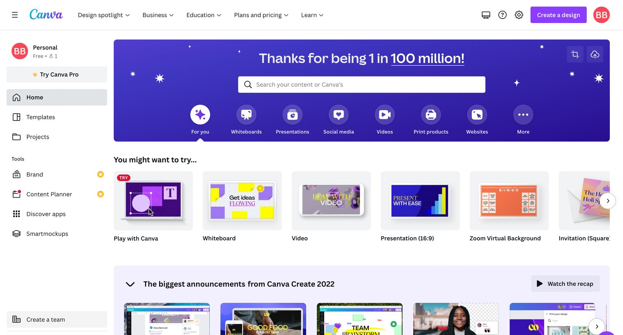The image size is (623, 335).
Task: Expand the Business dropdown
Action: tap(158, 15)
